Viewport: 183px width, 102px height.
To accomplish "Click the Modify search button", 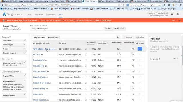I will (x=120, y=29).
